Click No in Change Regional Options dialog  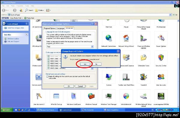coord(96,64)
